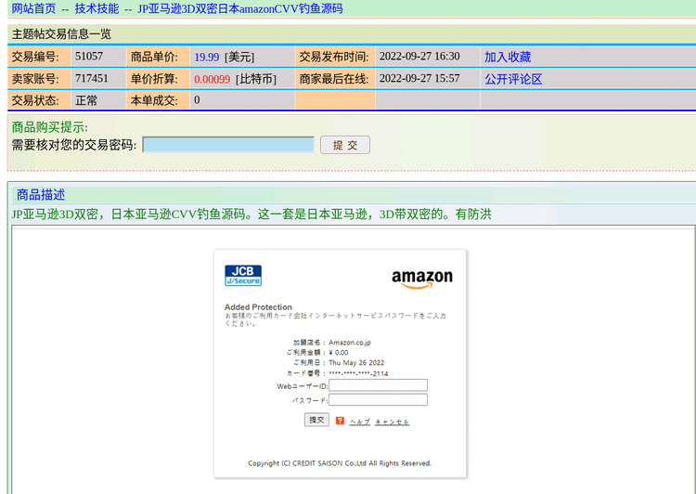Click the Amazon.co.jp merchant name text

point(350,343)
